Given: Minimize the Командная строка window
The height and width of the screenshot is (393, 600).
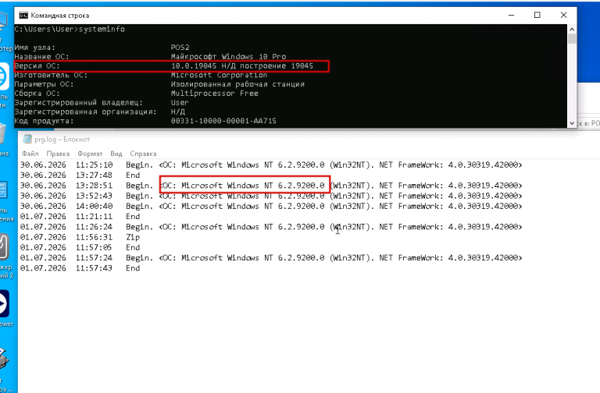Looking at the screenshot, I should point(511,16).
